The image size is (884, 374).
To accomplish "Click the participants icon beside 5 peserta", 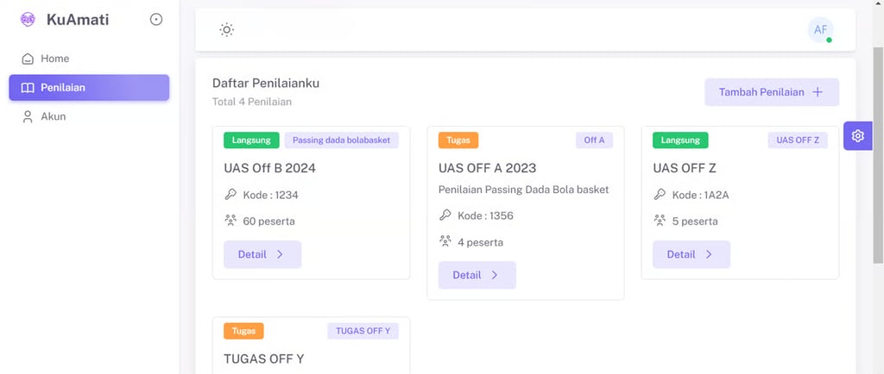I will [x=660, y=221].
